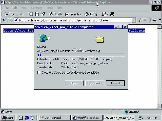162x121 pixels.
Task: Open the Help menu
Action: coord(59,8)
